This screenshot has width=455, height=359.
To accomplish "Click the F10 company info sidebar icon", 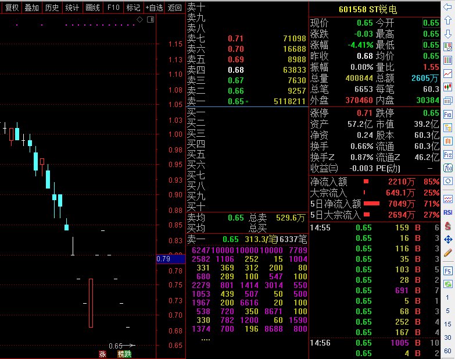I will (x=448, y=115).
